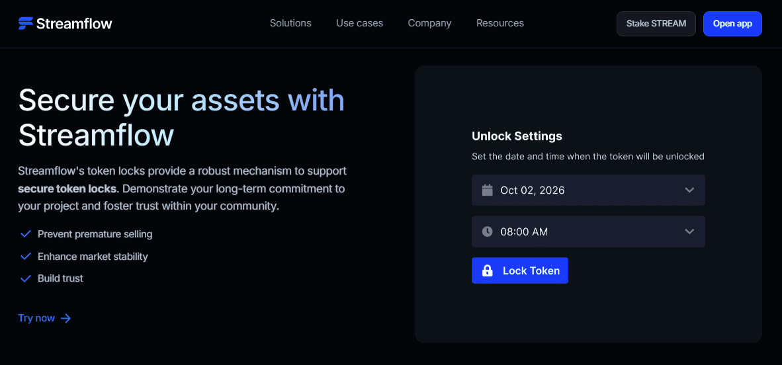
Task: Click the Open app button
Action: (732, 23)
